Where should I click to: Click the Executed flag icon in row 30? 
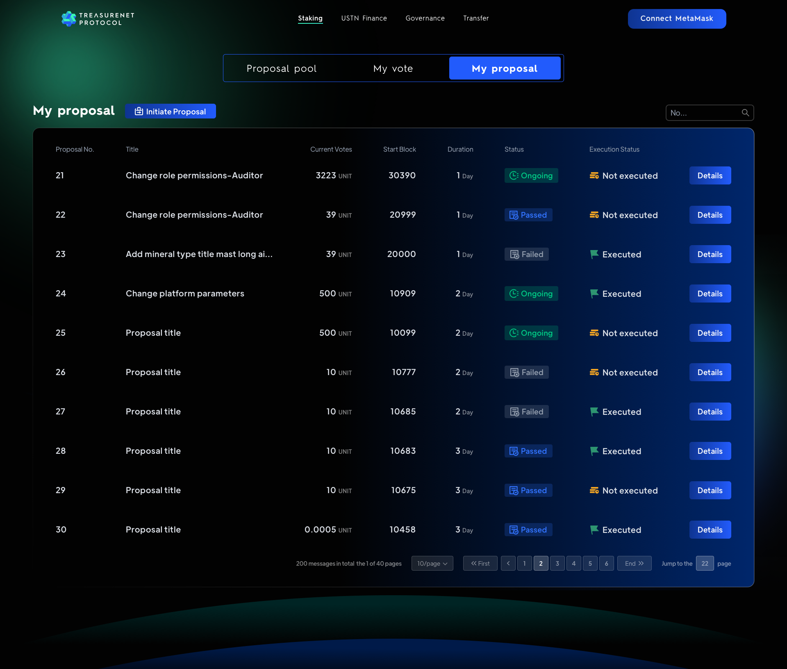coord(594,530)
